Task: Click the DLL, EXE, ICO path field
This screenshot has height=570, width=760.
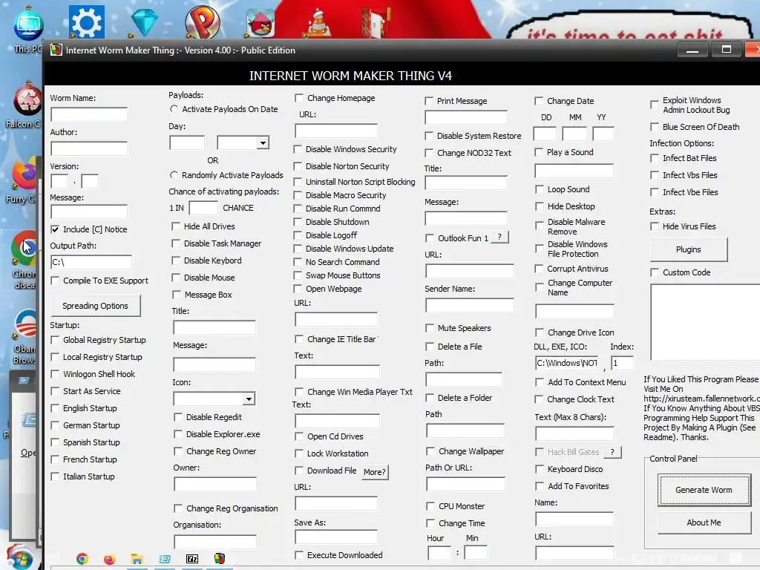Action: (x=566, y=363)
